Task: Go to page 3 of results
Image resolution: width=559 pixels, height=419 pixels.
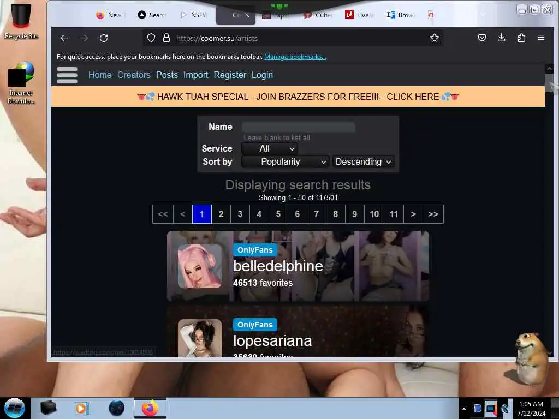Action: [240, 214]
